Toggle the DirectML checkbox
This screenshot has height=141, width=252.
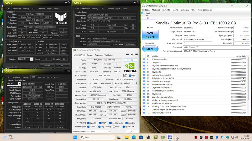click(127, 123)
